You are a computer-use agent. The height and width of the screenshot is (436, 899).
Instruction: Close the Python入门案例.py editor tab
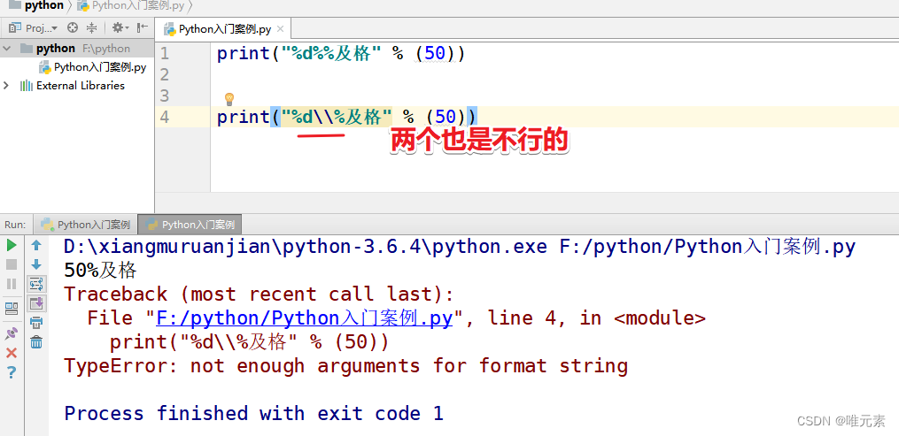pyautogui.click(x=280, y=29)
